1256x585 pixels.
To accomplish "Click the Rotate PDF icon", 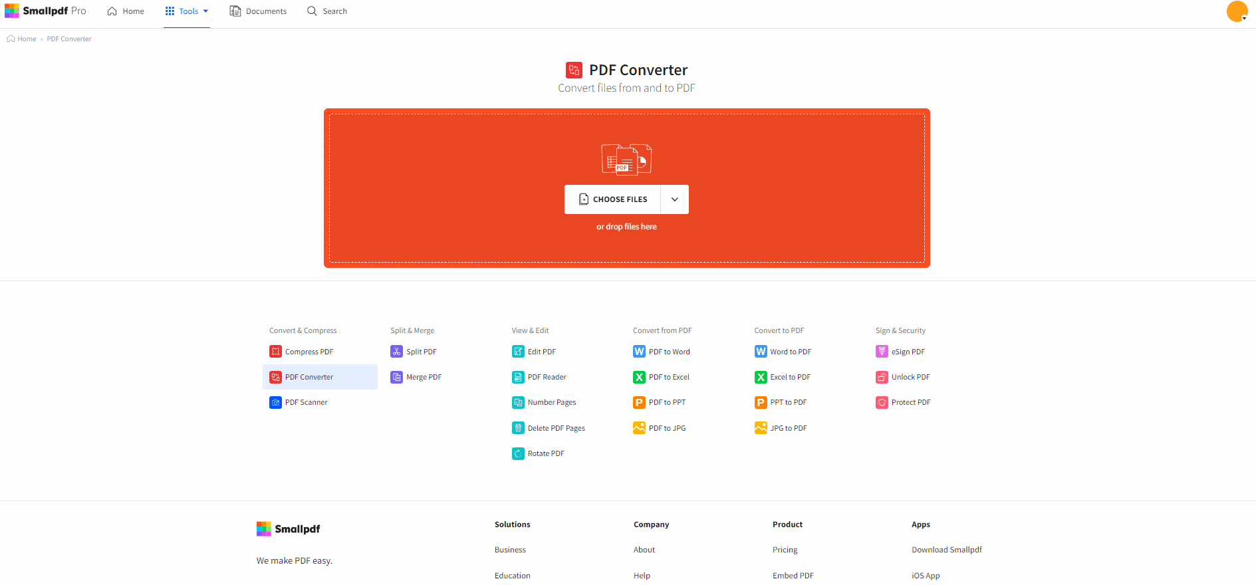I will [518, 453].
